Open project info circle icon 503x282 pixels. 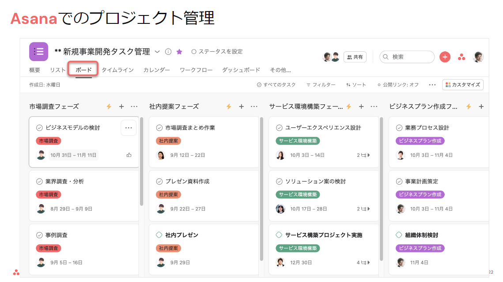[168, 52]
